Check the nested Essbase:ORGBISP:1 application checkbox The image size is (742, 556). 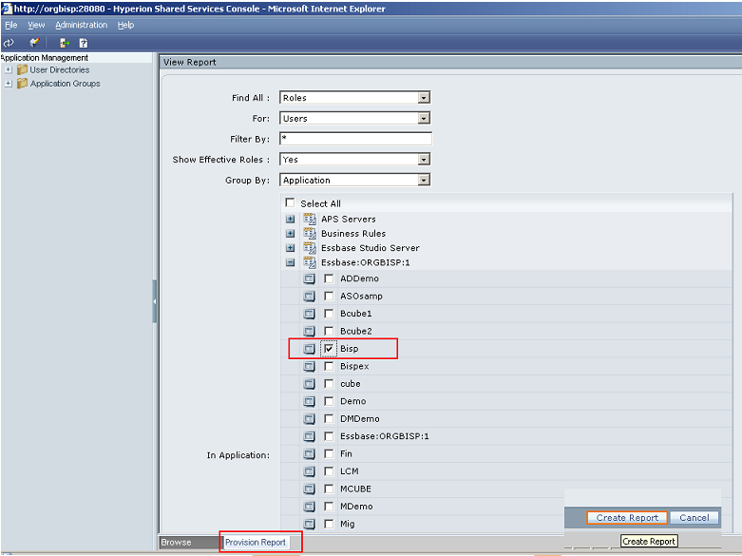tap(329, 436)
